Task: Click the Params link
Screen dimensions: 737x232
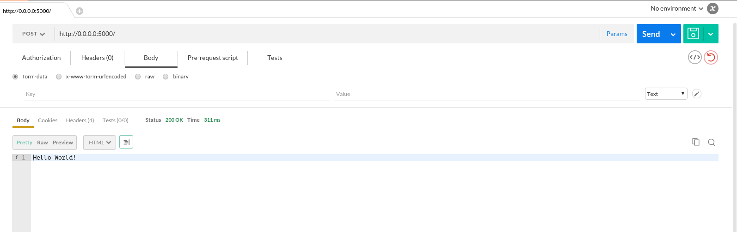Action: click(617, 34)
